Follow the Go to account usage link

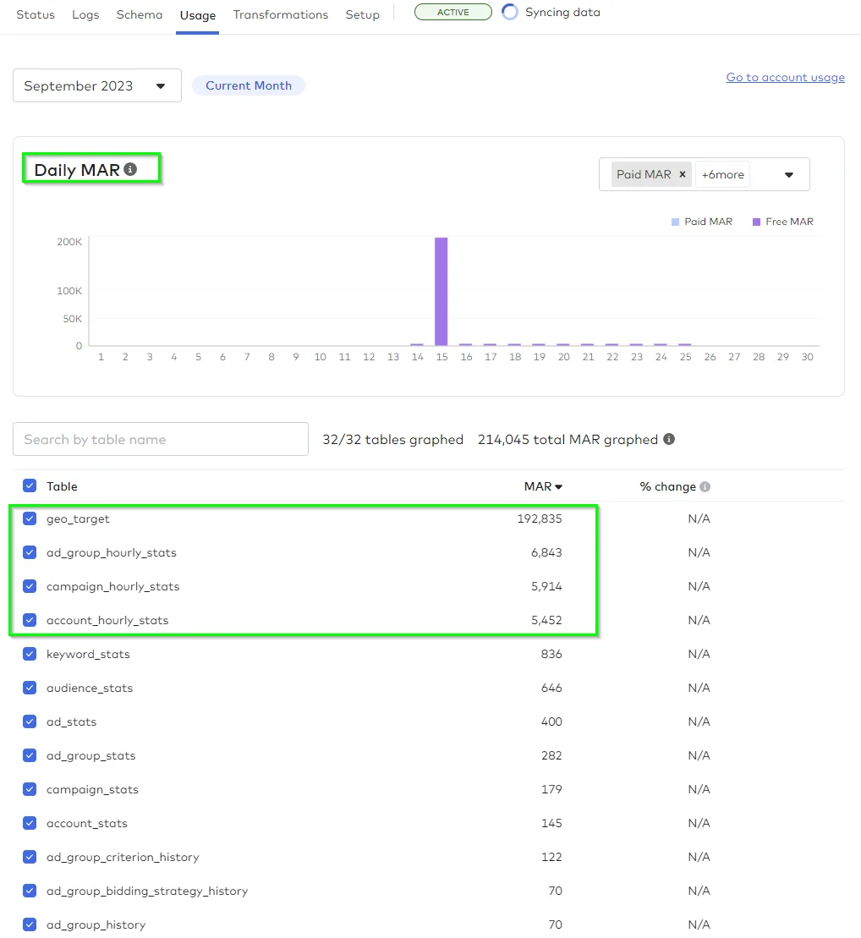pyautogui.click(x=785, y=77)
